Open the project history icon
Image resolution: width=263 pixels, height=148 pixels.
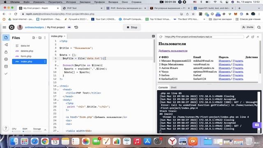(76, 27)
